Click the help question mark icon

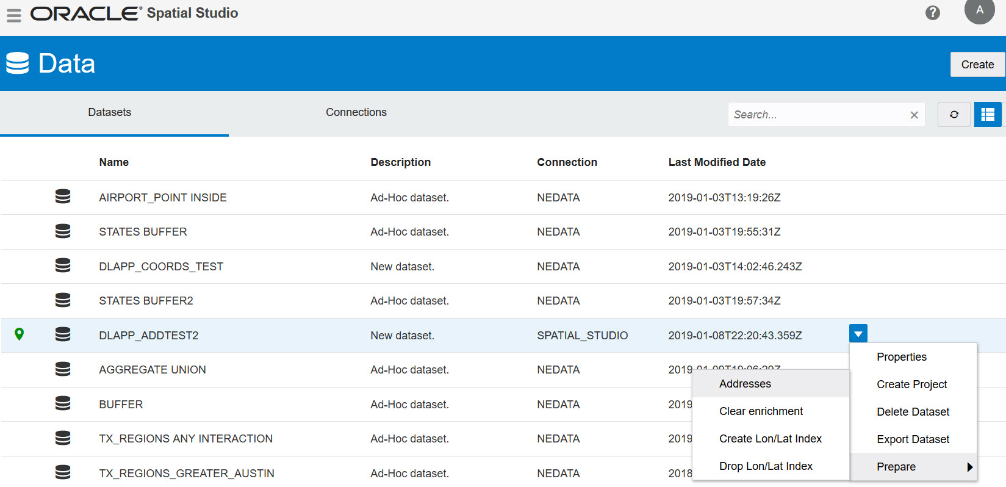(x=932, y=13)
